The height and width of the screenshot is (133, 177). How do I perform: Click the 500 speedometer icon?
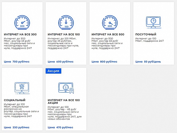(110, 22)
